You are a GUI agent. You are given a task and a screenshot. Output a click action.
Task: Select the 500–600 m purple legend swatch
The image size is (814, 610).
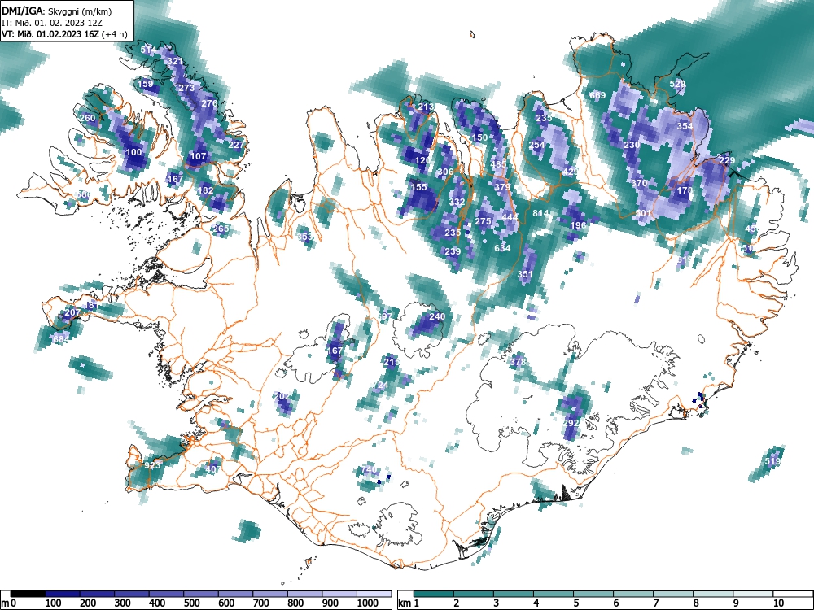pos(201,594)
